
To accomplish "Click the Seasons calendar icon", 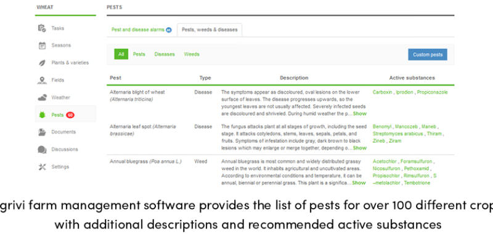I will (42, 46).
